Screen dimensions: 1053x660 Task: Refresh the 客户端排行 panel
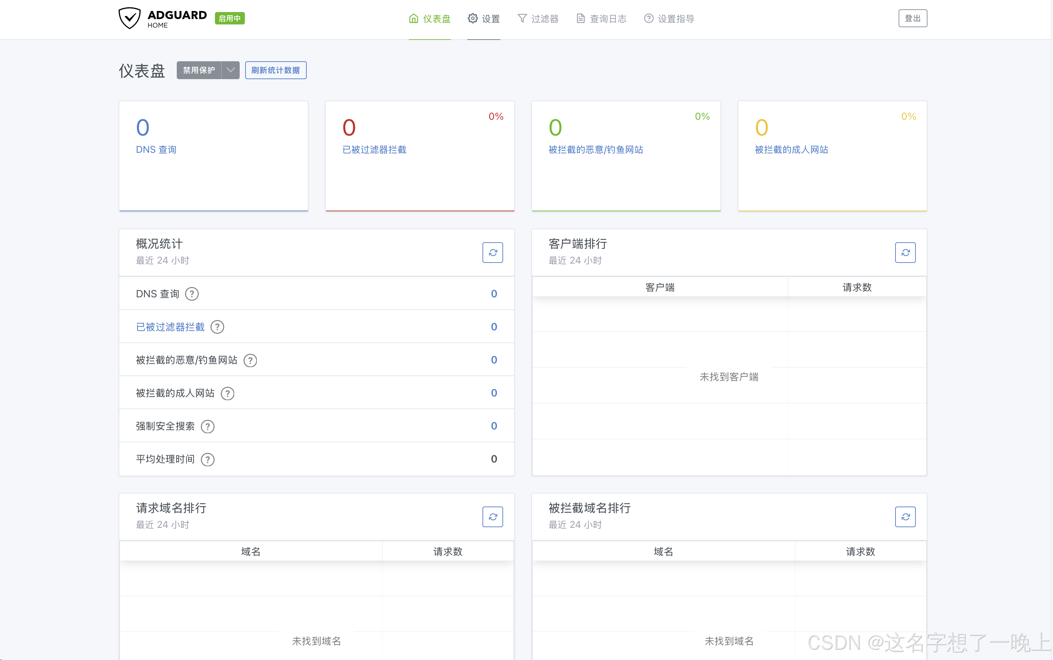[x=905, y=252]
